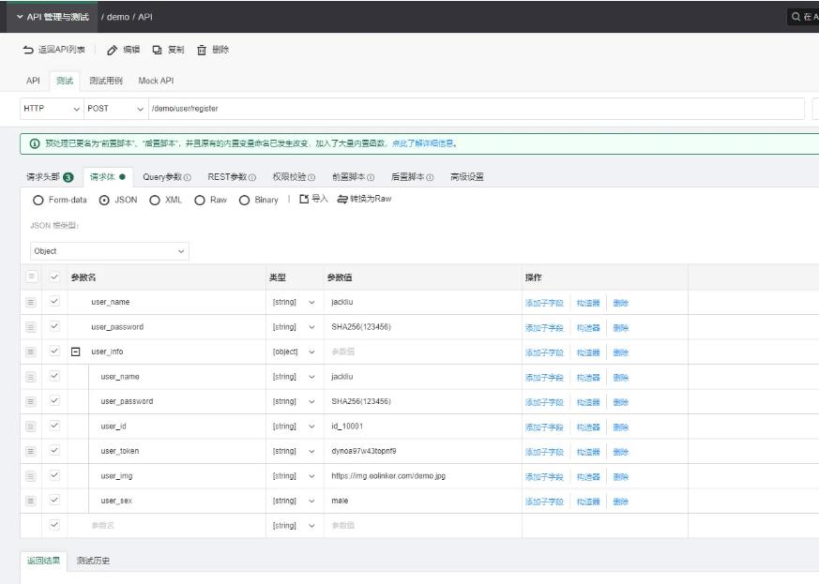The image size is (819, 584).
Task: Click the URL input field /demo/user/register
Action: click(x=469, y=109)
